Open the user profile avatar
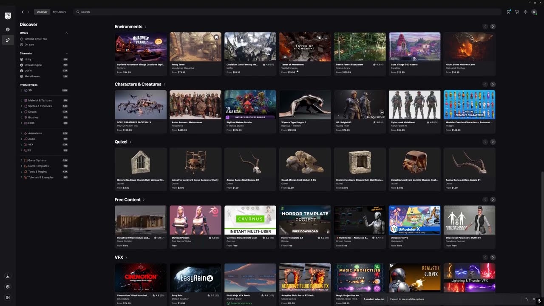This screenshot has height=306, width=544. [534, 12]
